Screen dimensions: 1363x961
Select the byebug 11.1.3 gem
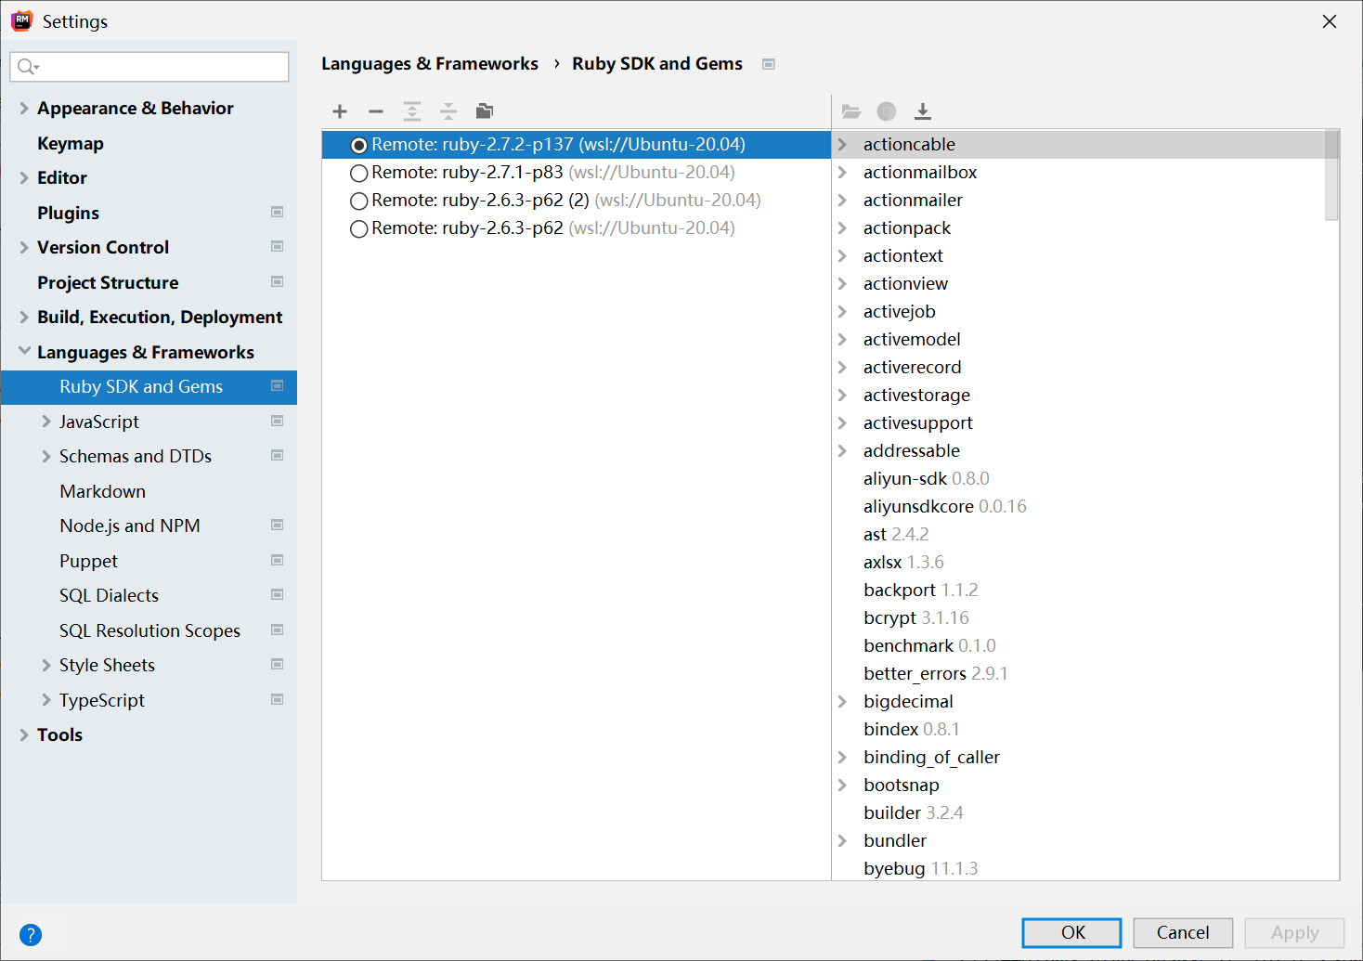pyautogui.click(x=920, y=868)
